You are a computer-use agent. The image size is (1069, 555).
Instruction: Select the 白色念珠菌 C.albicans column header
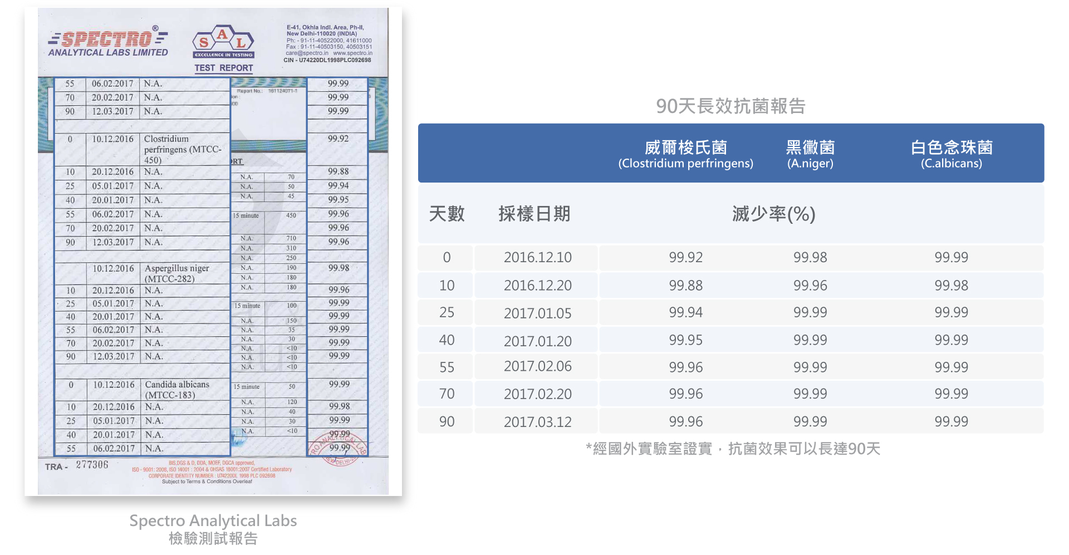coord(951,154)
